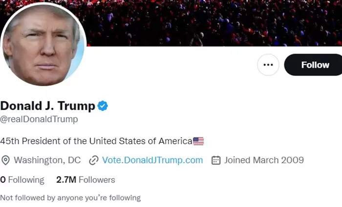This screenshot has width=342, height=207.
Task: View the Following list label
Action: tap(26, 180)
